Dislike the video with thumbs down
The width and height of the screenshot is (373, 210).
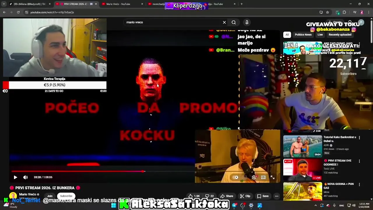pyautogui.click(x=210, y=196)
